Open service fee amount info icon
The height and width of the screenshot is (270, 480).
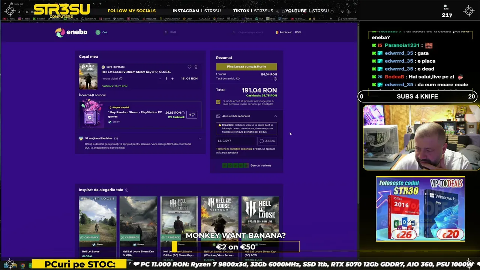tap(275, 79)
